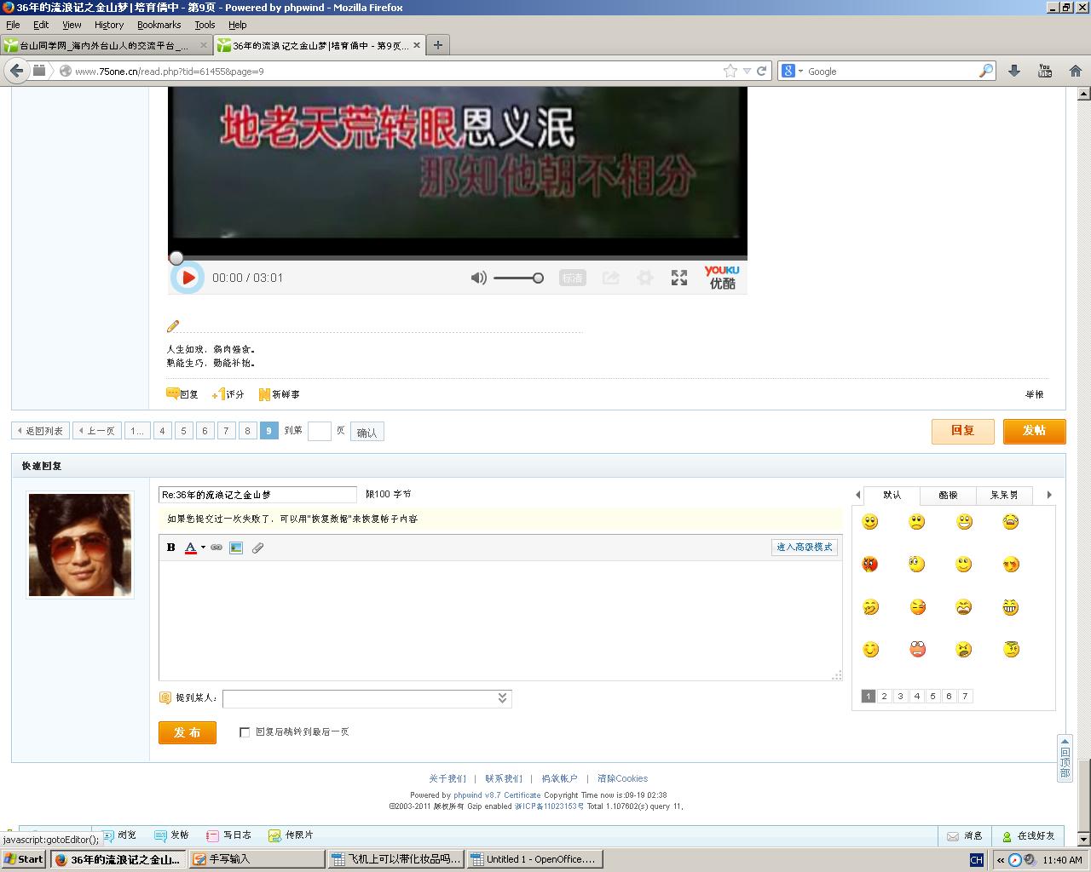Open the Bookmarks menu
Image resolution: width=1091 pixels, height=872 pixels.
[159, 25]
